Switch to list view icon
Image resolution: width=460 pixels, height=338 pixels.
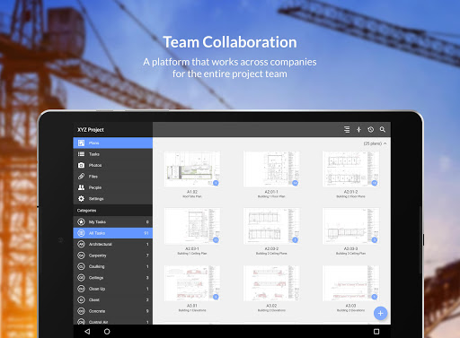click(x=347, y=129)
